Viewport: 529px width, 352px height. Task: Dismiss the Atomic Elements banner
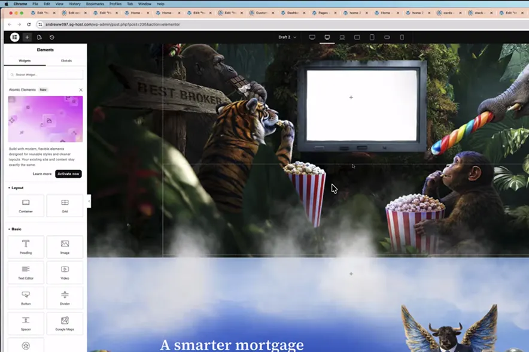[81, 90]
